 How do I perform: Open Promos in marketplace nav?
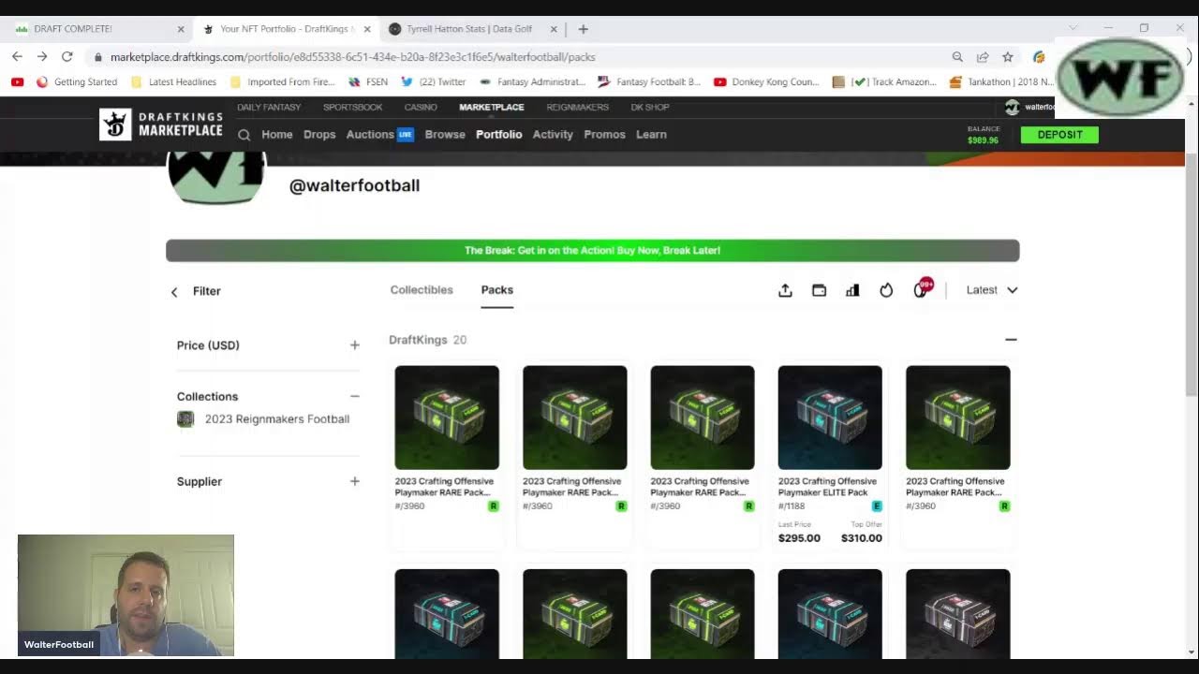point(604,135)
